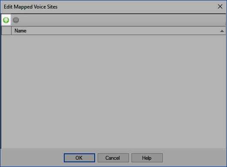Sort the list by Name
Screen dimensions: 227x167
point(118,31)
